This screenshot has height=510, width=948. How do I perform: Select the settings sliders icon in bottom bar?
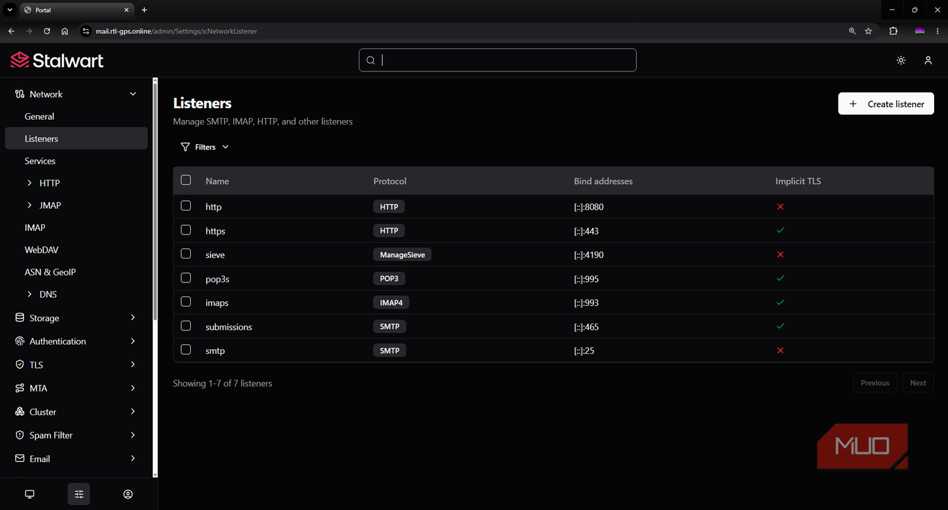pyautogui.click(x=79, y=494)
